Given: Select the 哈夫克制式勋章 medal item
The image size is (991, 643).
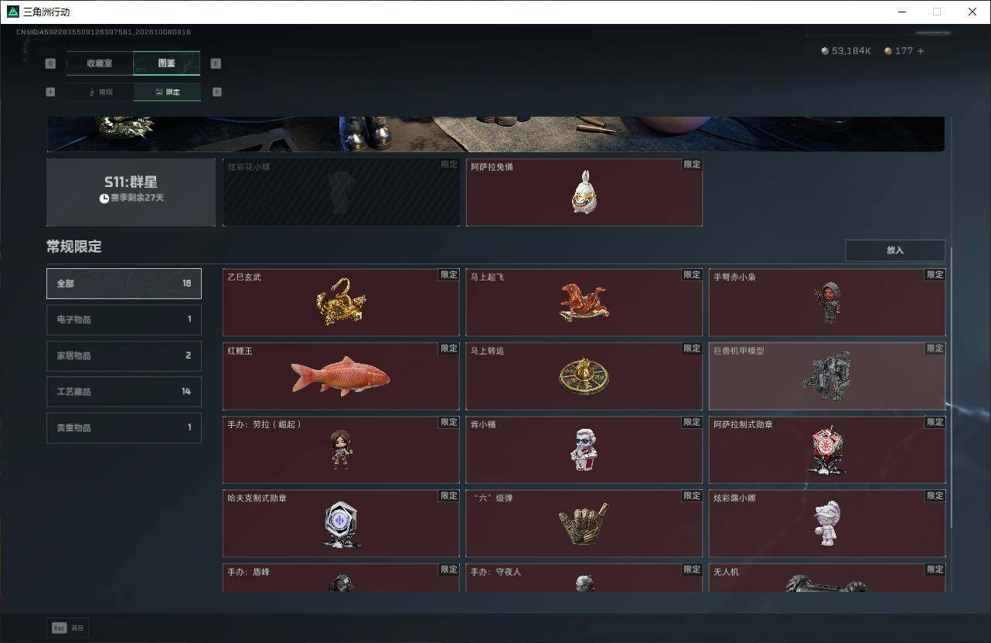Looking at the screenshot, I should point(341,523).
